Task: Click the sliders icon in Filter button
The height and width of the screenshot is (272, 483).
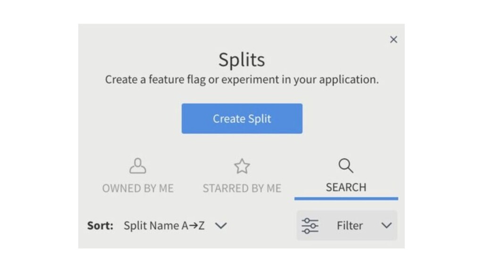Action: 310,226
